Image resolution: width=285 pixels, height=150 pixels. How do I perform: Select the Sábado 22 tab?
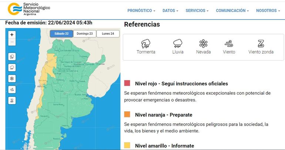pyautogui.click(x=61, y=34)
